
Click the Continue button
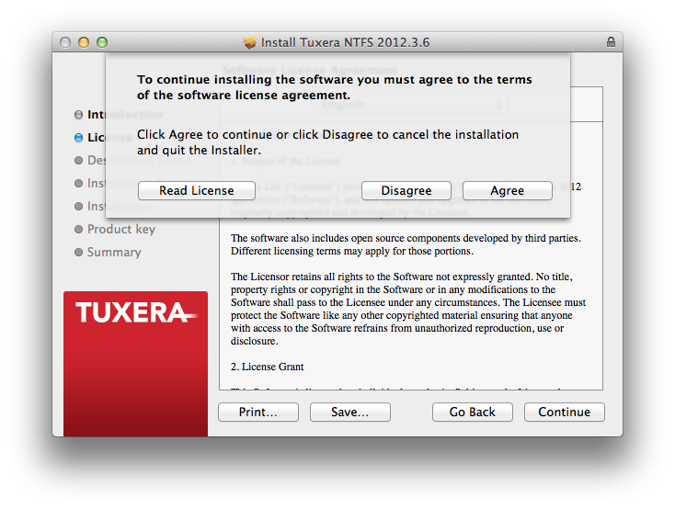(x=564, y=413)
